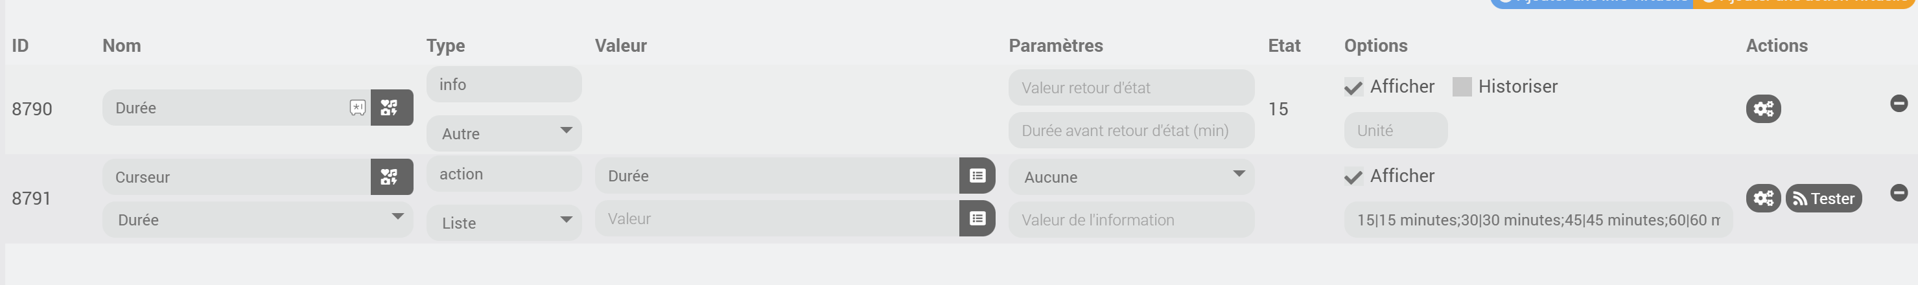
Task: Expand the Liste subtype dropdown
Action: click(504, 223)
